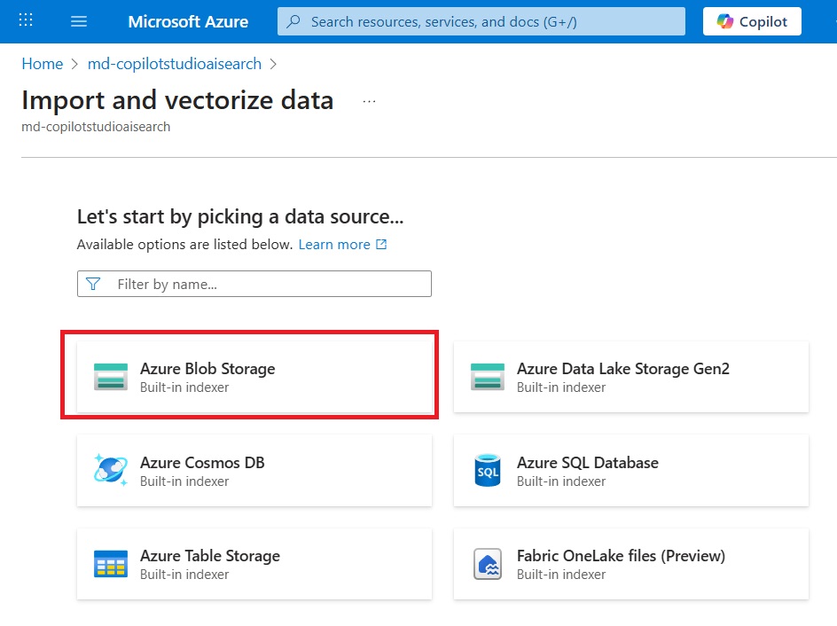Click the Azure Blob Storage icon

coord(111,377)
